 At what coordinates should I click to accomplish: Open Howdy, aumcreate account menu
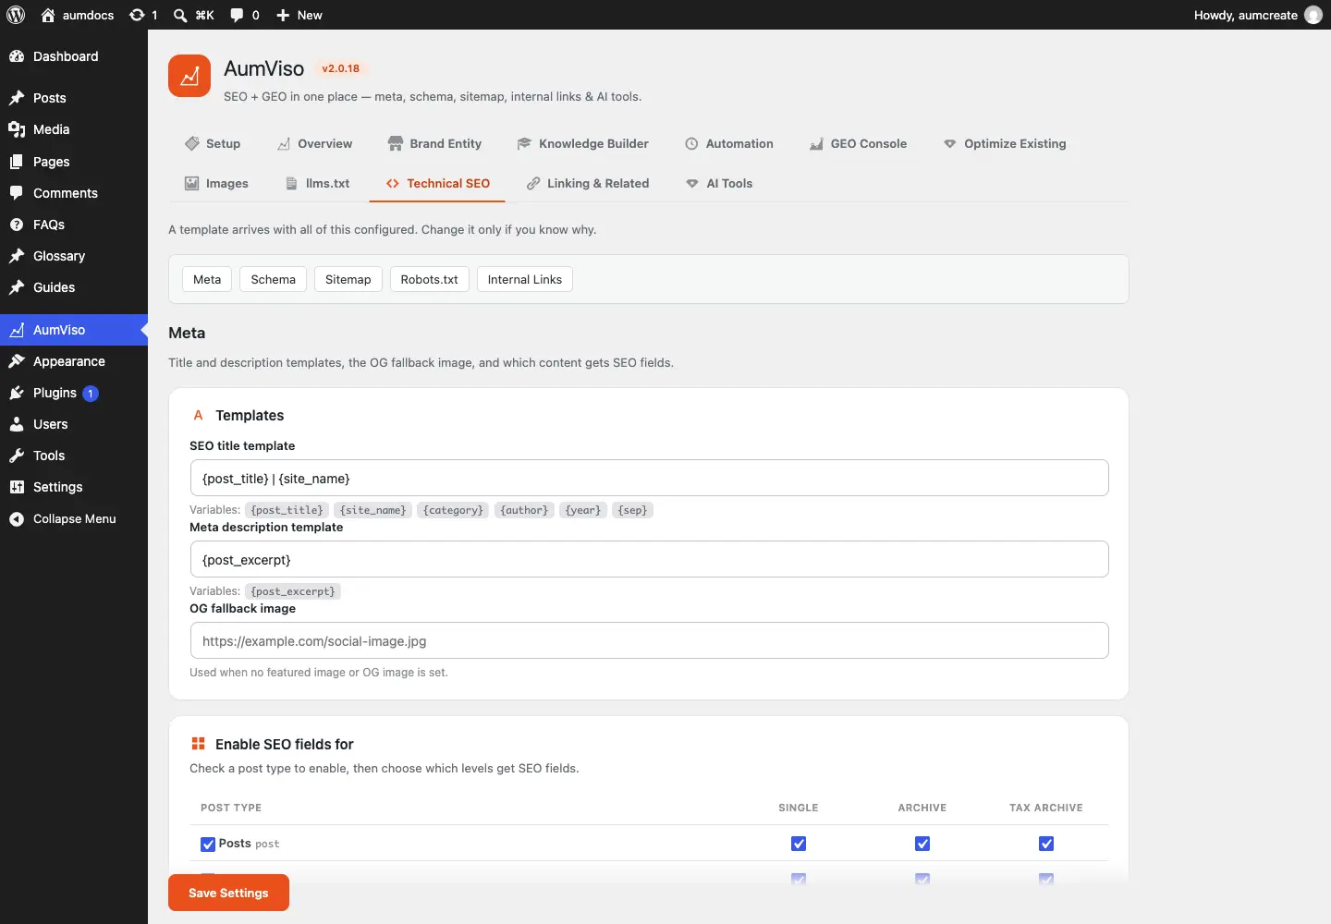click(1258, 15)
